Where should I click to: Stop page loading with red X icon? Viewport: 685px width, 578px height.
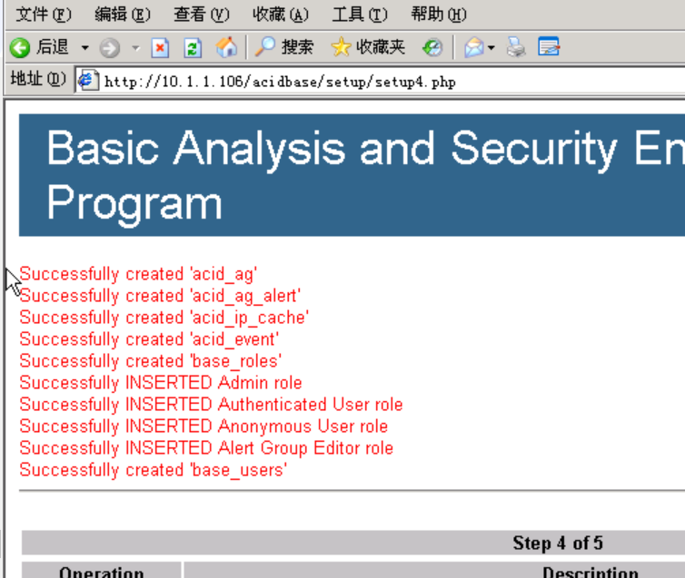pos(160,47)
